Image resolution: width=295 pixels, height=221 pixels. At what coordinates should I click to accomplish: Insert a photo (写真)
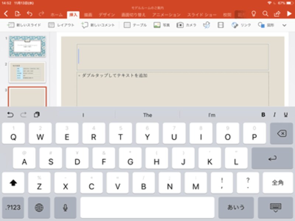[162, 25]
